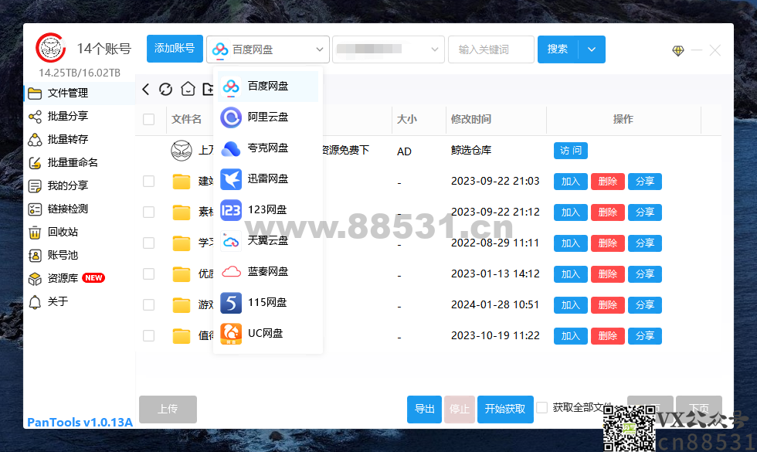Viewport: 757px width, 452px height.
Task: Choose 115网盘 from the list
Action: point(268,303)
